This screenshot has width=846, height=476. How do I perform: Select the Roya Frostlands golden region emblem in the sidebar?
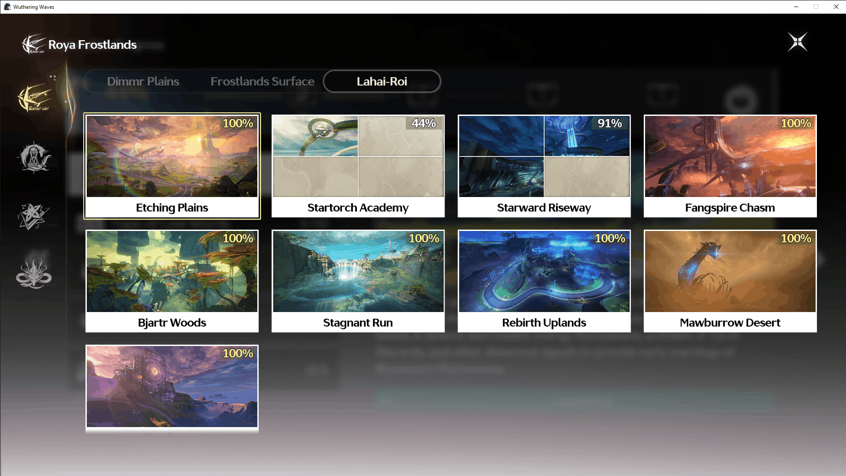coord(34,97)
